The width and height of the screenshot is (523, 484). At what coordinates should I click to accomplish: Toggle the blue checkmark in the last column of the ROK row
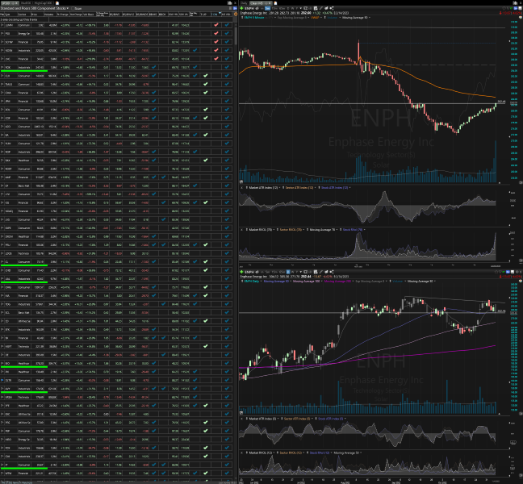(227, 67)
